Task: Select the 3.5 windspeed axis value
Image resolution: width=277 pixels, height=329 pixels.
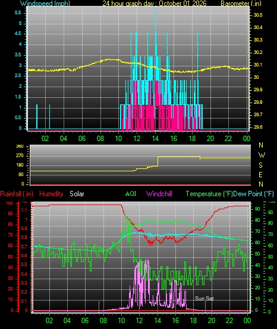Action: click(x=18, y=55)
